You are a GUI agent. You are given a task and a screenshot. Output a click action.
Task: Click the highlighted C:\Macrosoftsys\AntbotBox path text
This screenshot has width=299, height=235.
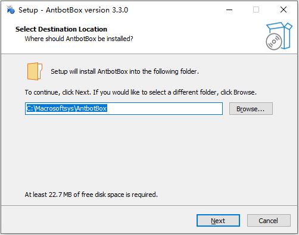point(67,108)
